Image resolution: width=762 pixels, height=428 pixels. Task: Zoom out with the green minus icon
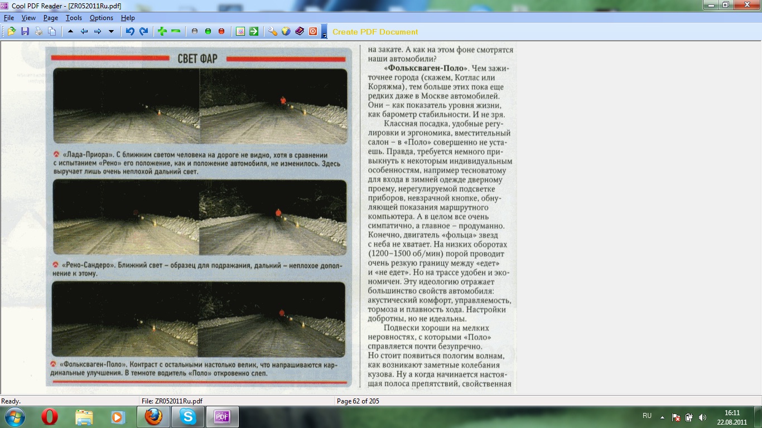click(x=176, y=32)
